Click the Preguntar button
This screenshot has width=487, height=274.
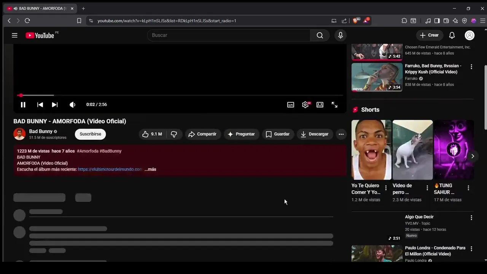[241, 134]
